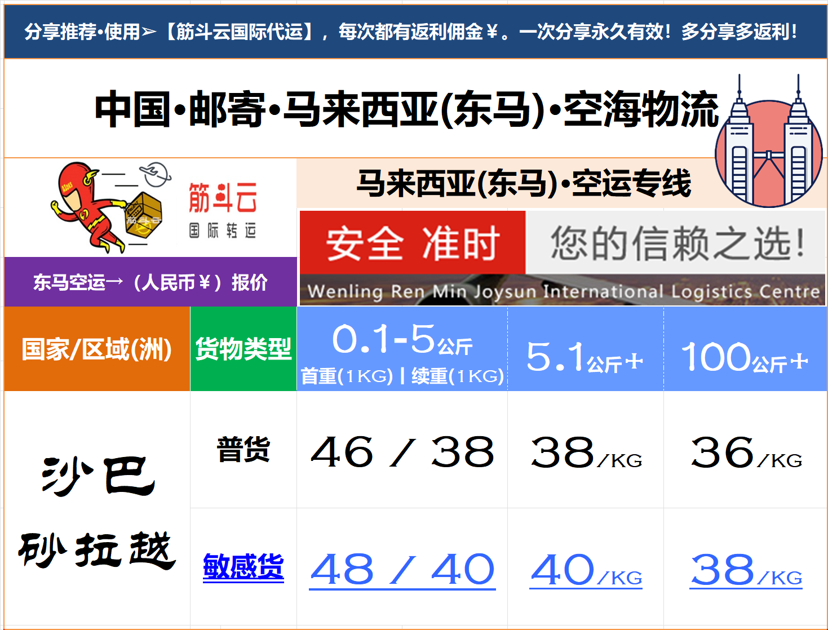The width and height of the screenshot is (828, 630).
Task: Click the red 安全 准时 banner
Action: (x=413, y=243)
